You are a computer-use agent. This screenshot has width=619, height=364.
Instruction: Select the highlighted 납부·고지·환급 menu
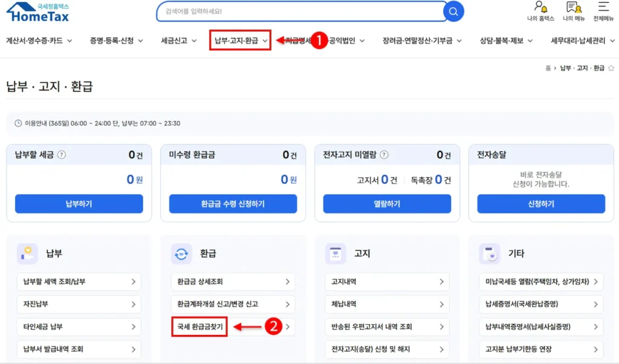coord(236,40)
